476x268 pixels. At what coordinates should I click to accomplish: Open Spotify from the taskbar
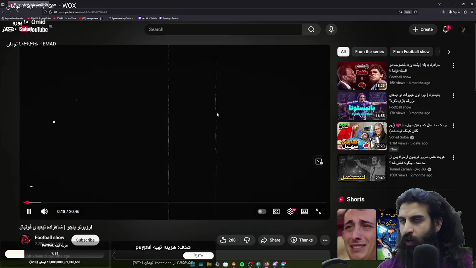pos(242,264)
